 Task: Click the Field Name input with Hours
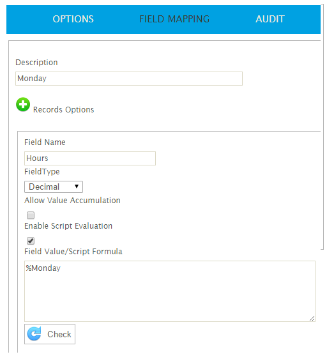tap(90, 158)
